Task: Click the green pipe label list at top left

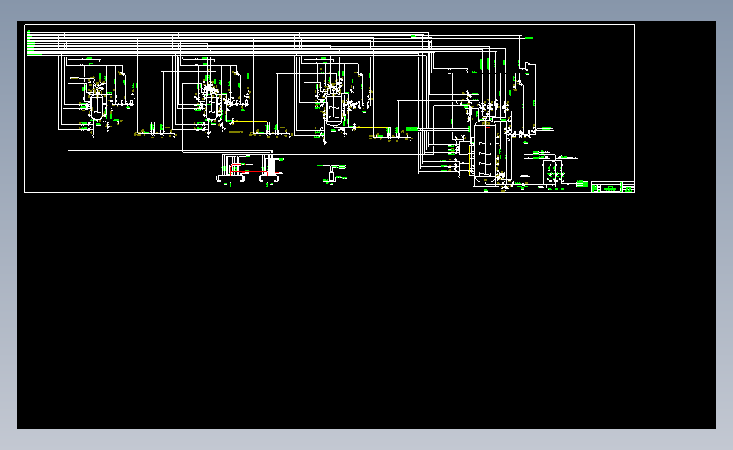Action: pos(33,43)
